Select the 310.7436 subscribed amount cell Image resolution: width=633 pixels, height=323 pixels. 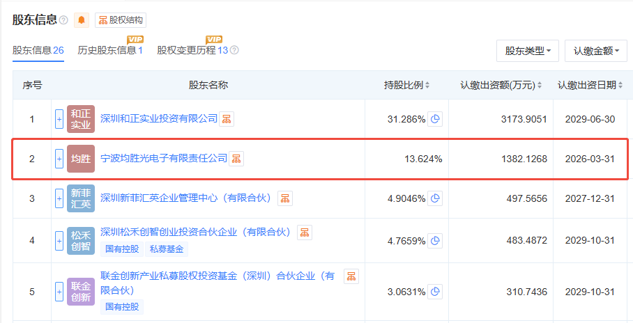[527, 292]
